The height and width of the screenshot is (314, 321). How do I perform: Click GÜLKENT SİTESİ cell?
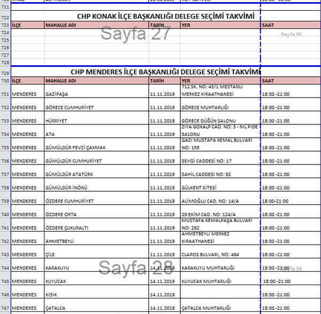[220, 185]
